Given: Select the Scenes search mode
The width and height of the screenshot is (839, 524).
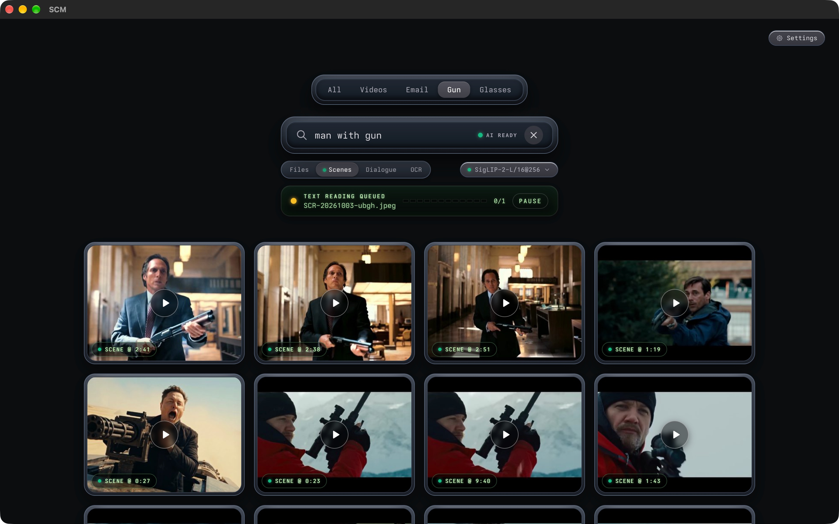Looking at the screenshot, I should click(337, 170).
